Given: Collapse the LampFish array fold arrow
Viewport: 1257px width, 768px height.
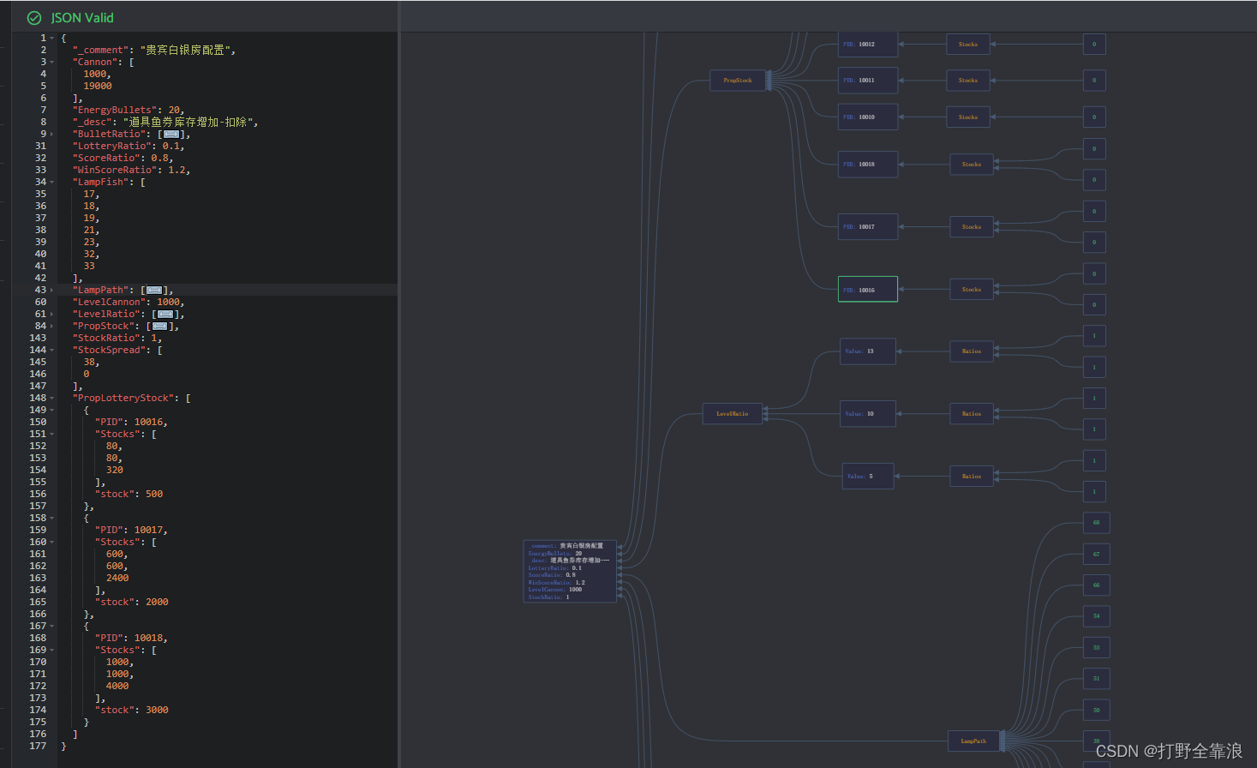Looking at the screenshot, I should pos(51,183).
